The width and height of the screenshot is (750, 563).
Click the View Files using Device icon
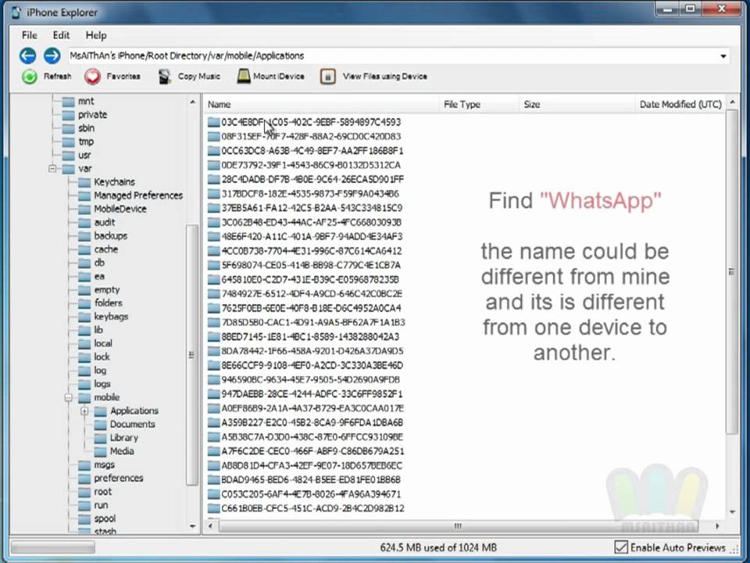pos(327,77)
